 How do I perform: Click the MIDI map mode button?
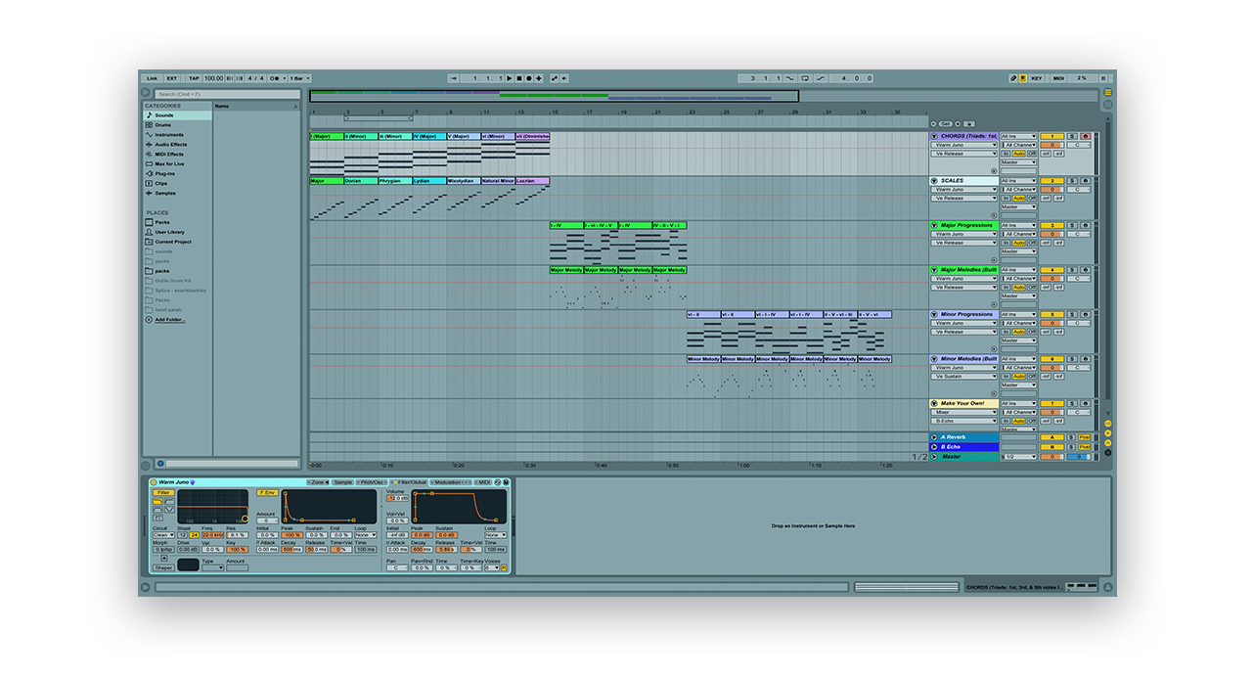click(1058, 78)
